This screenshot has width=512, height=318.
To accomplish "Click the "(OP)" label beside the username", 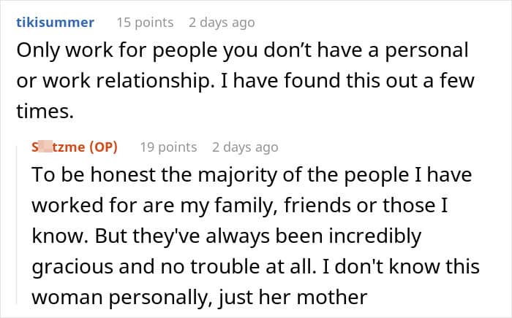I will click(102, 147).
